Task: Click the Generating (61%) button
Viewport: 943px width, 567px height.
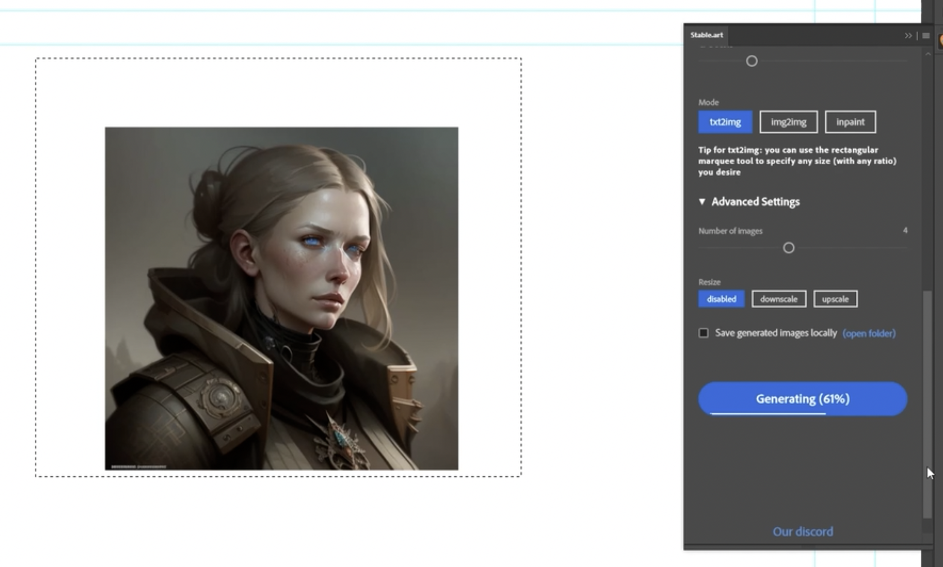Action: point(802,399)
